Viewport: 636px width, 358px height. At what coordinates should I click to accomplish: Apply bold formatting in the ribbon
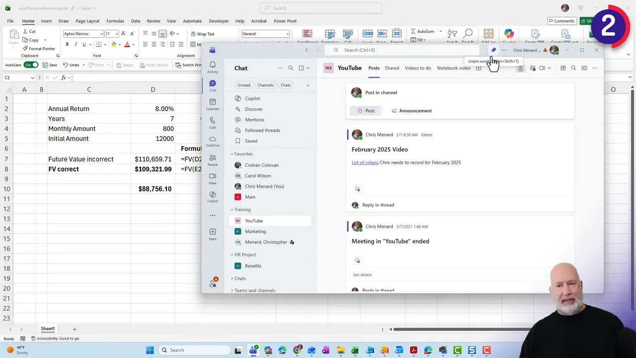67,44
